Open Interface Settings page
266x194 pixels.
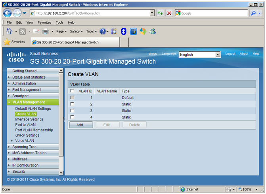[29, 119]
